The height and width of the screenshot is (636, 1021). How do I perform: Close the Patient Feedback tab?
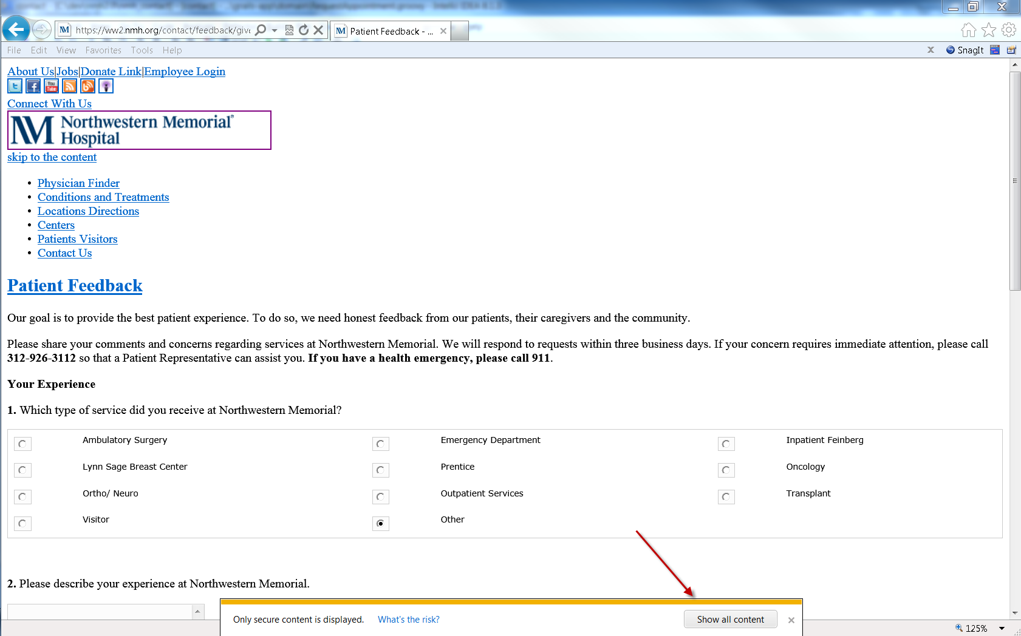pos(443,31)
